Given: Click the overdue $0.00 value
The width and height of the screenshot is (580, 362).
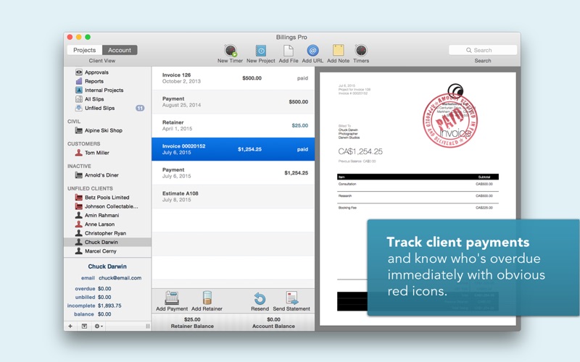Looking at the screenshot, I should [x=104, y=288].
